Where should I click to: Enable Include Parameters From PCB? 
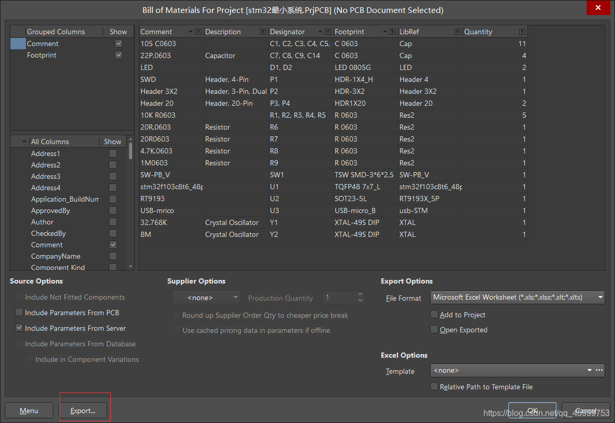[x=19, y=313]
